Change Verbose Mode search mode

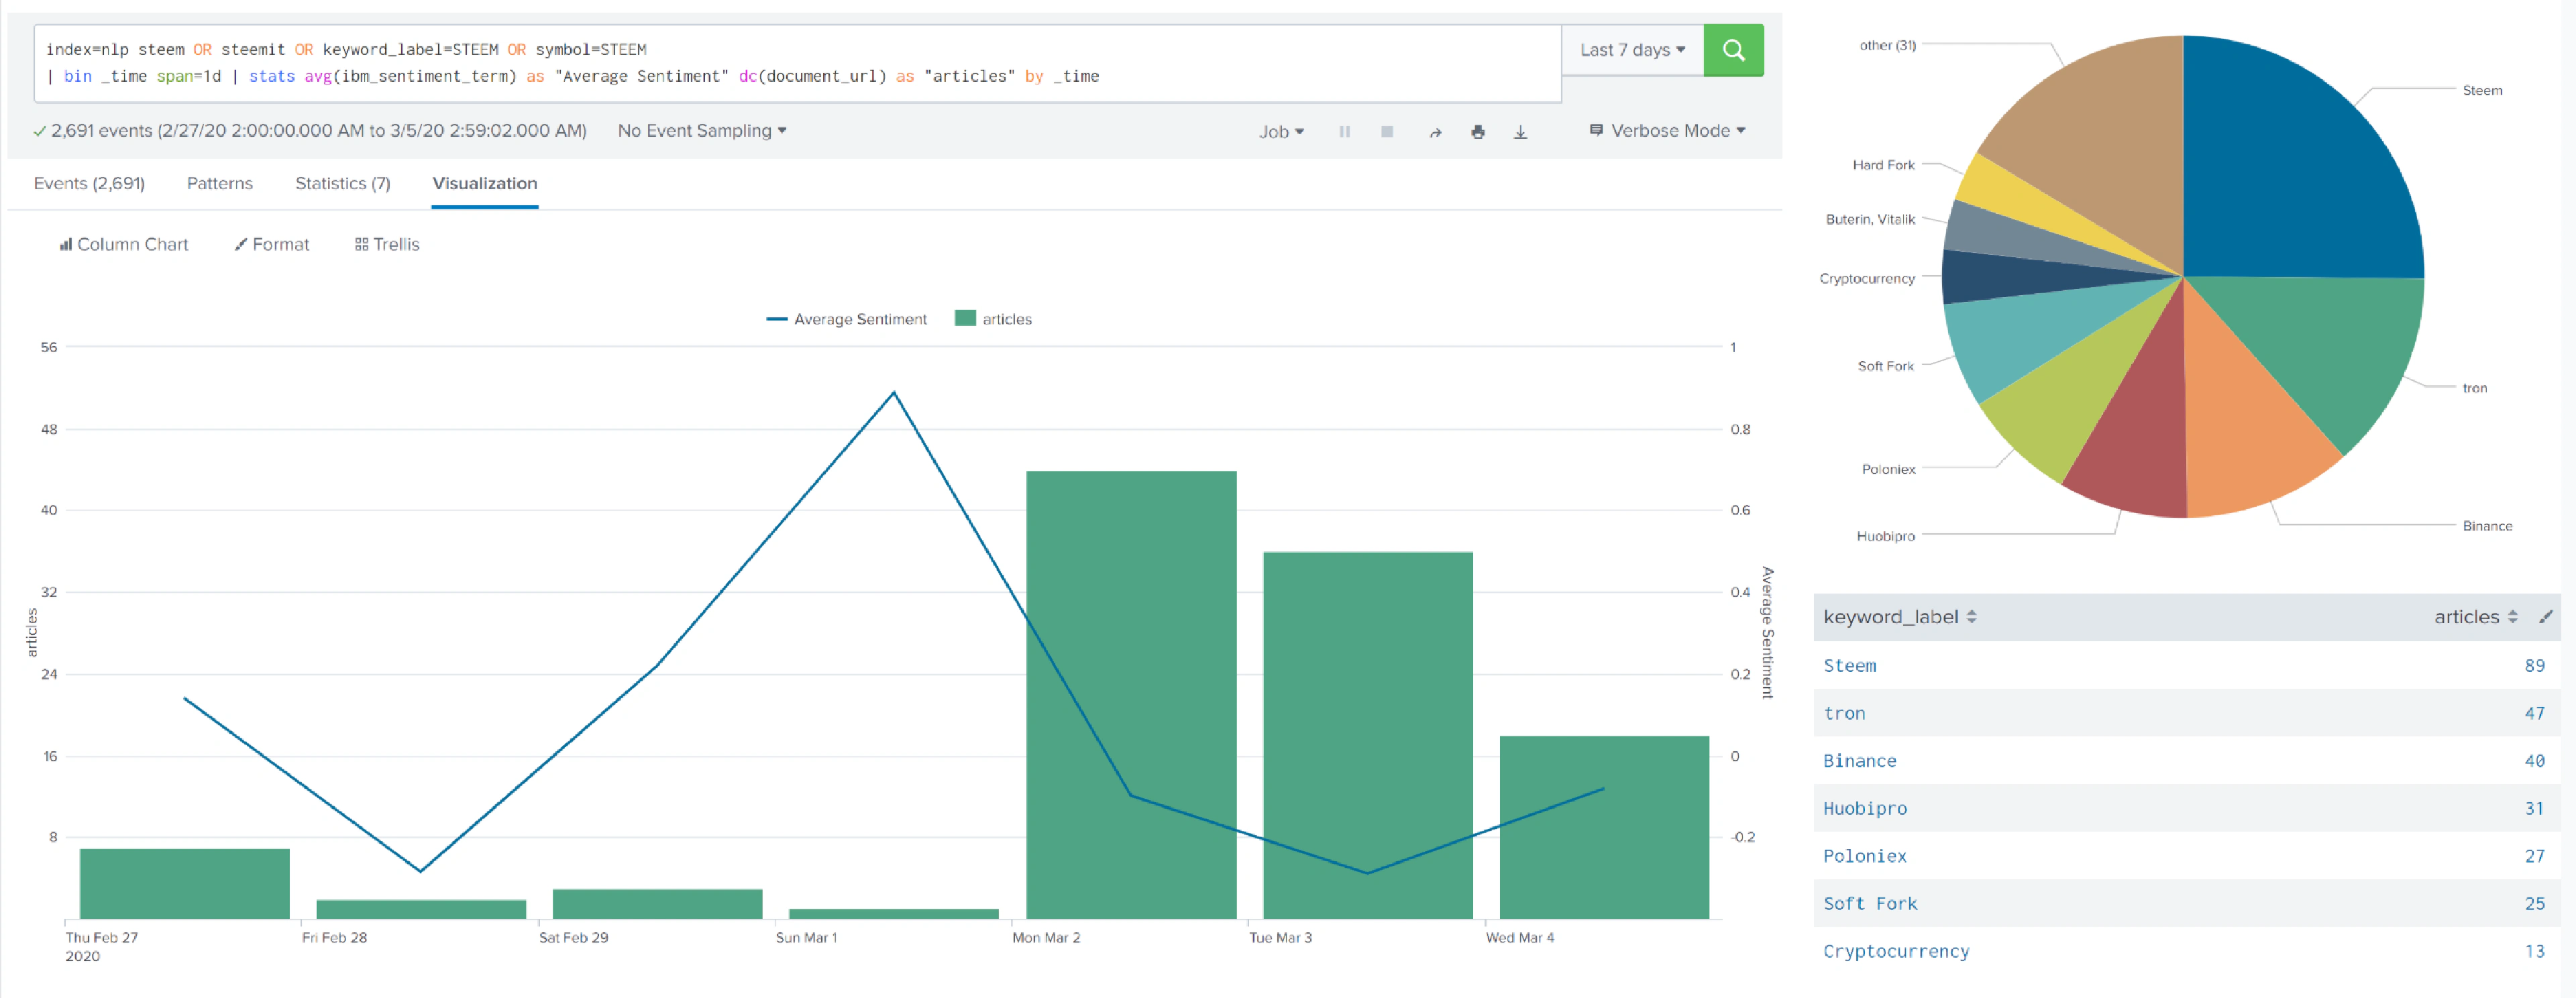[1667, 131]
